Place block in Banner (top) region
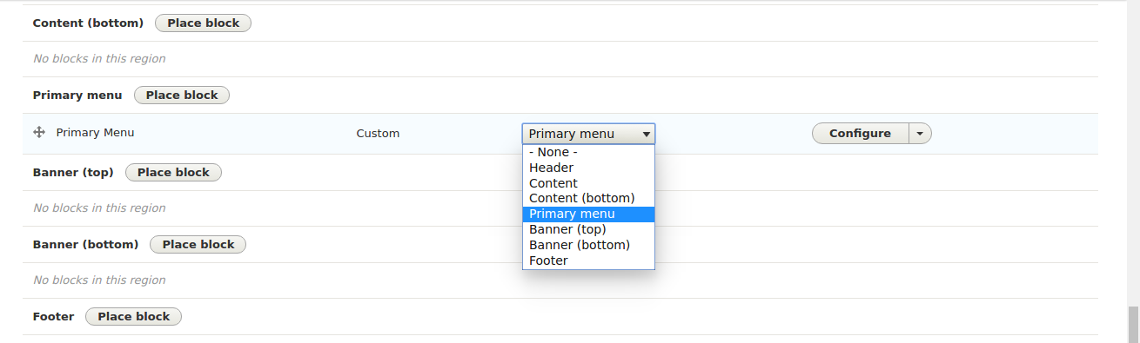The height and width of the screenshot is (343, 1140). tap(173, 173)
